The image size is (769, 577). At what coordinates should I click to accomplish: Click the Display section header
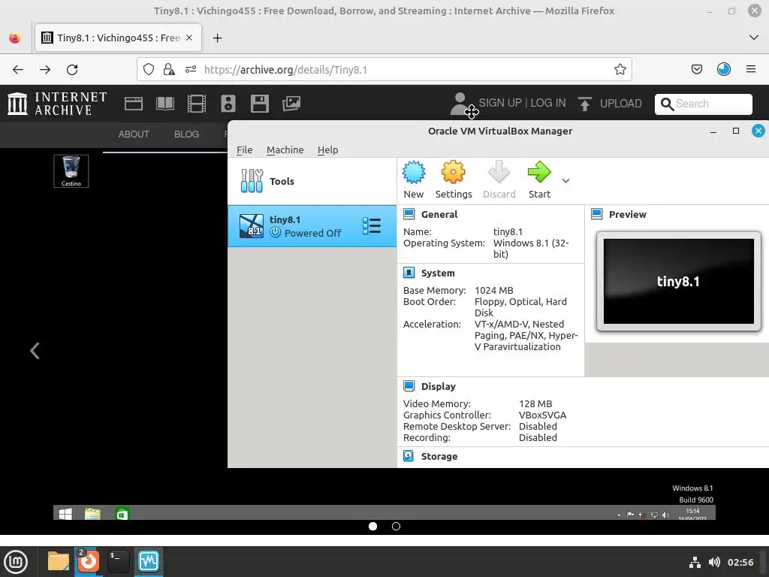pos(438,387)
